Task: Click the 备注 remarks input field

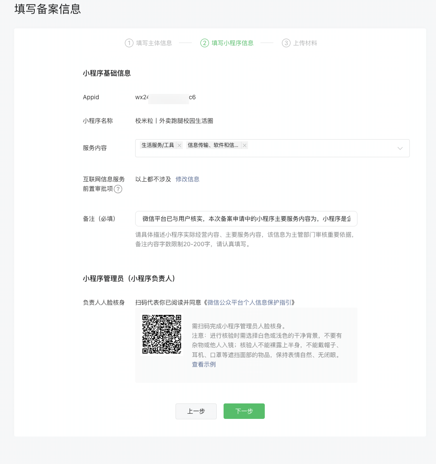Action: [246, 219]
